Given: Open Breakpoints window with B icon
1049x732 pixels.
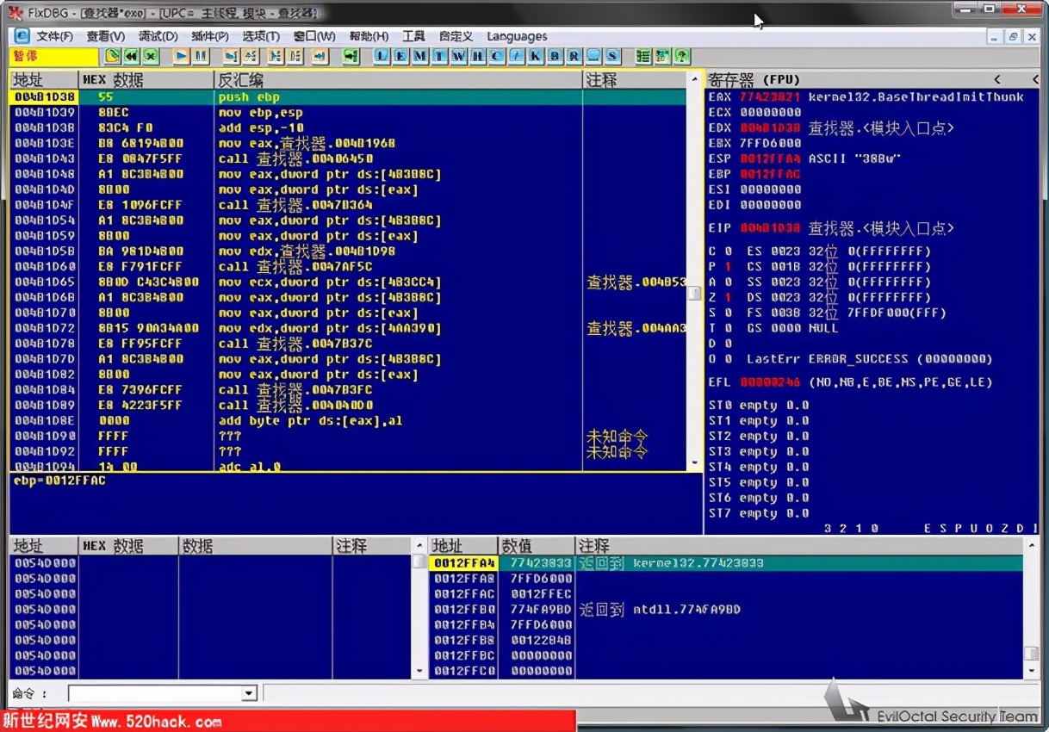Looking at the screenshot, I should (x=555, y=56).
